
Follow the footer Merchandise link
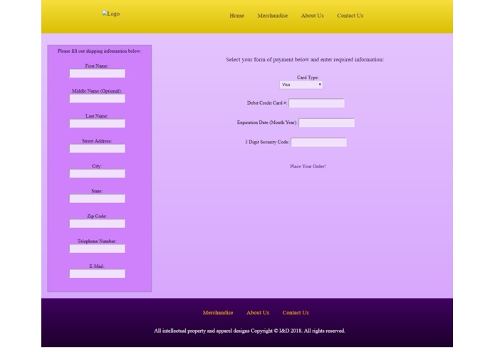pyautogui.click(x=218, y=313)
